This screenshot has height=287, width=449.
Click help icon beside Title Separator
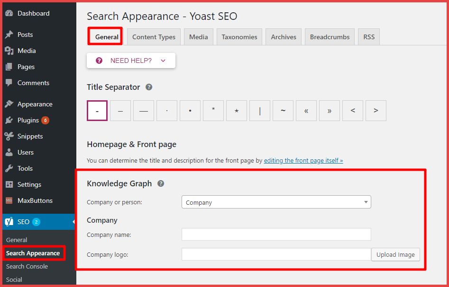coord(149,87)
